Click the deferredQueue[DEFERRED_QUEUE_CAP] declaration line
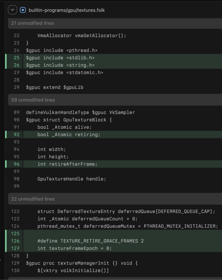This screenshot has width=222, height=280. 126,212
